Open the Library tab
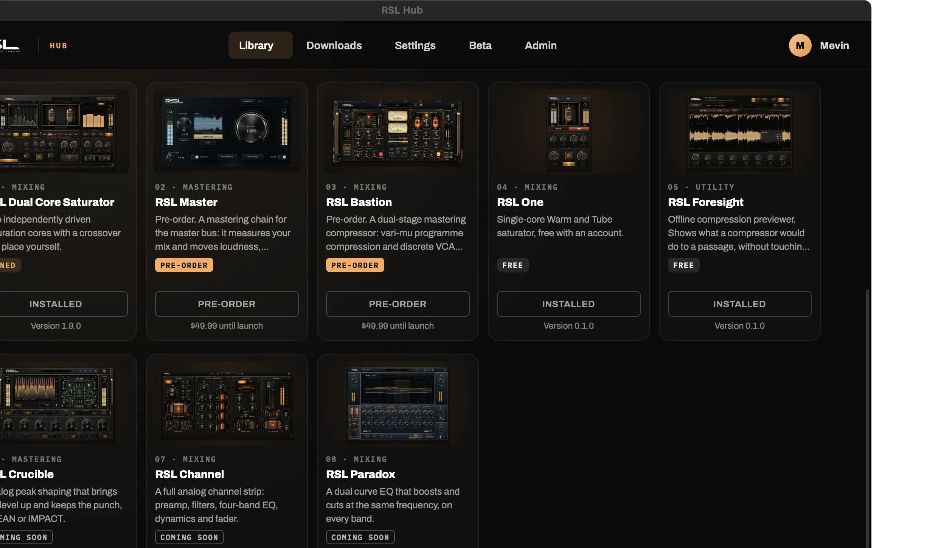Viewport: 938px width, 548px height. 260,45
